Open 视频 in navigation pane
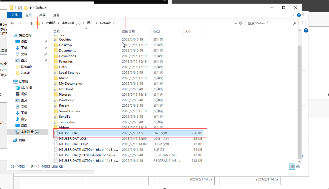Viewport: 329px width, 189px height. pyautogui.click(x=24, y=94)
